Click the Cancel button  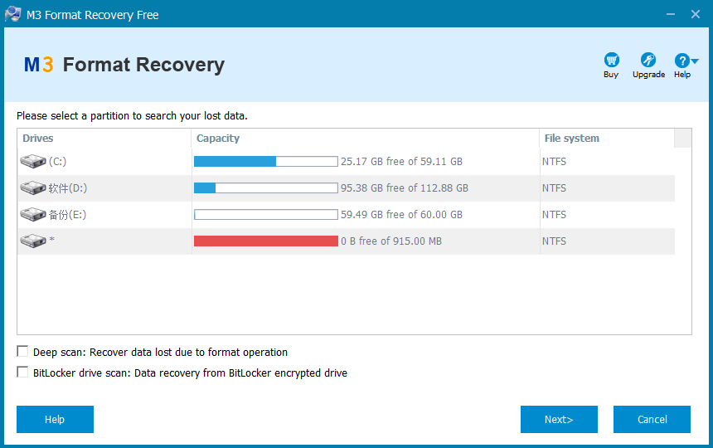click(652, 419)
